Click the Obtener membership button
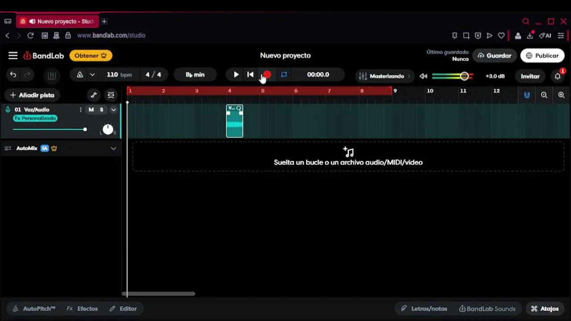The height and width of the screenshot is (321, 571). [91, 56]
